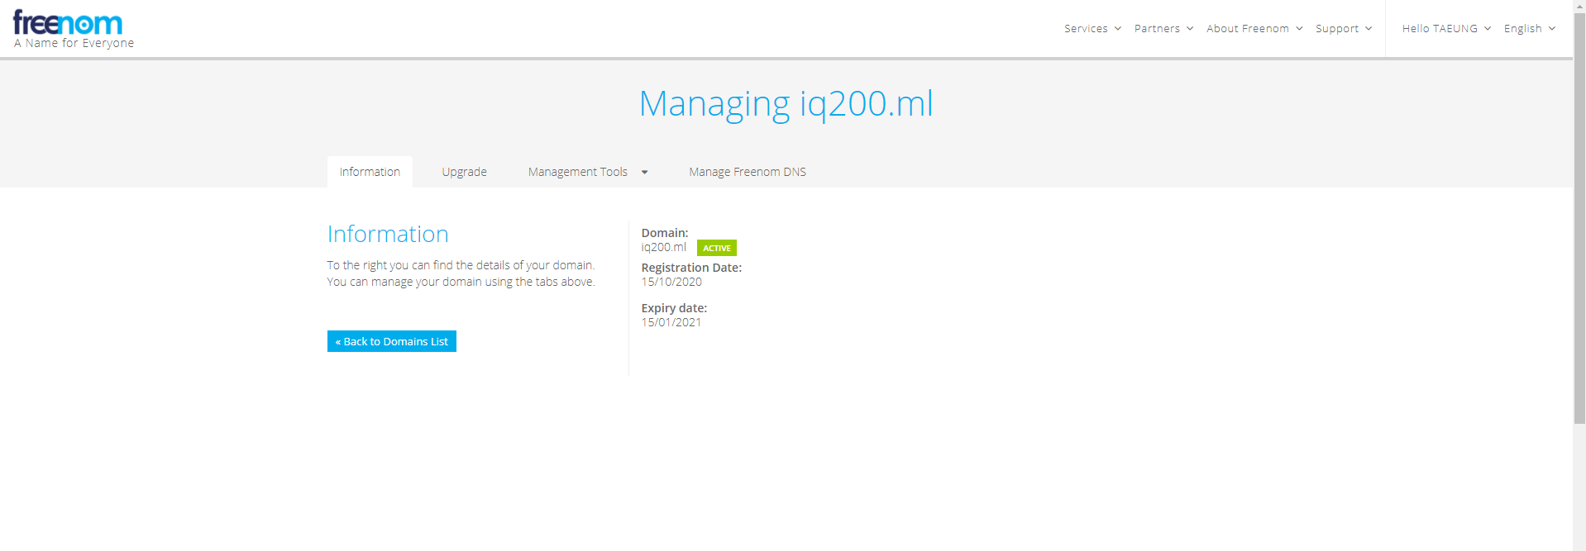Click the Information section heading
Screen dimensions: 1586x551
(x=388, y=234)
